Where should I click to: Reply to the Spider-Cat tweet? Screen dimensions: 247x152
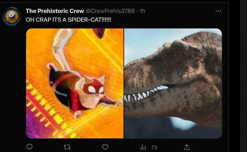(x=29, y=147)
